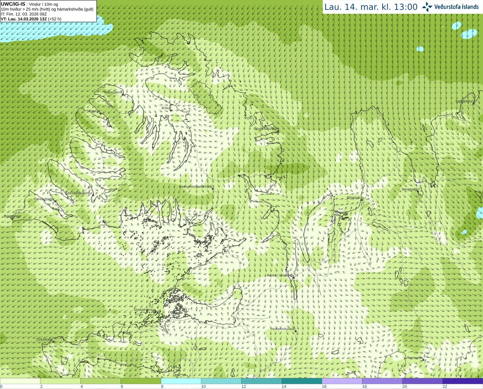This screenshot has height=389, width=483.
Task: Pick the 6–8 m/s dark green legend swatch
Action: click(141, 381)
